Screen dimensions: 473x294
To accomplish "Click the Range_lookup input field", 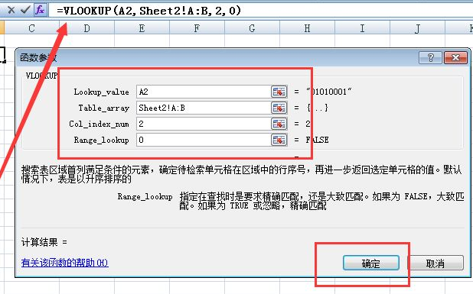I will coord(204,140).
